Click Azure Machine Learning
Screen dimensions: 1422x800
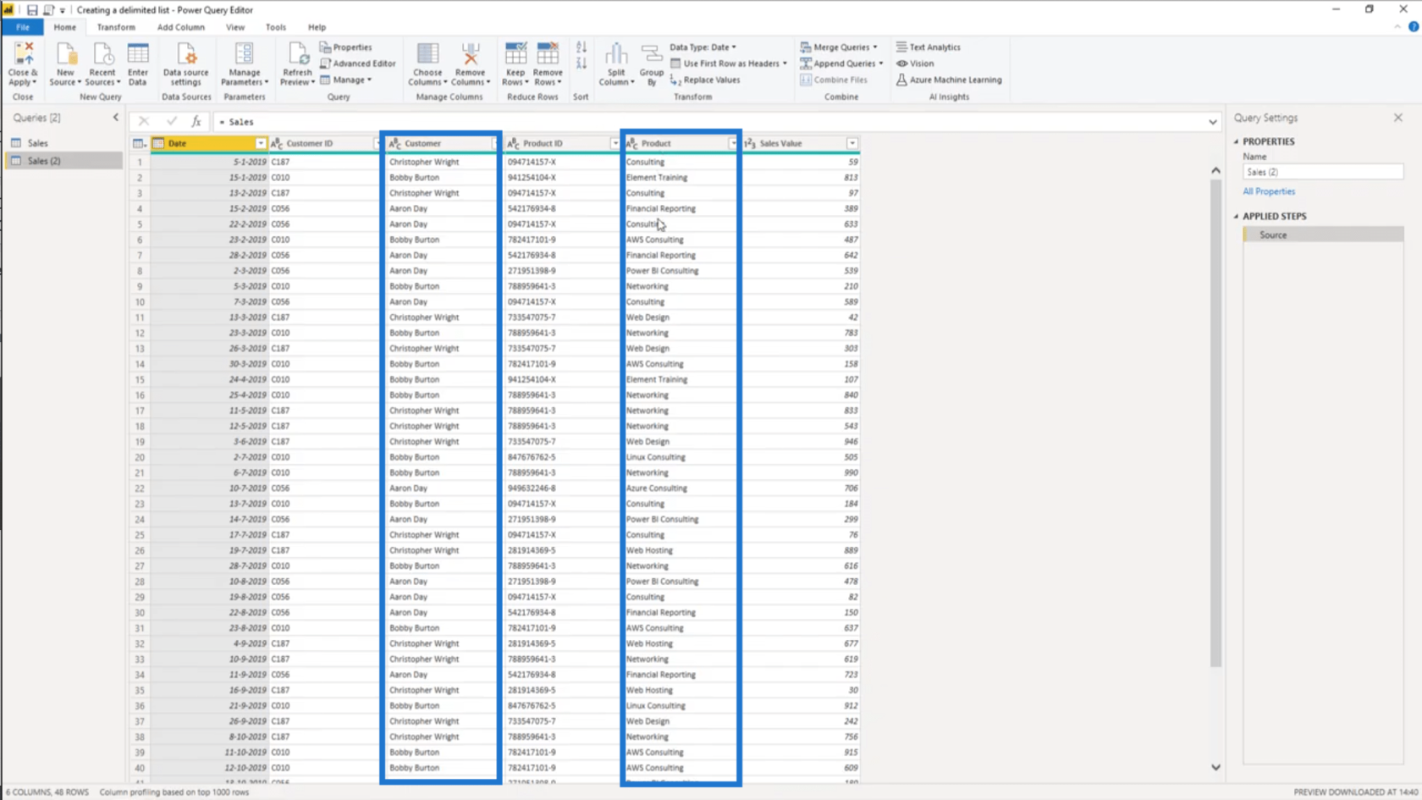(949, 80)
